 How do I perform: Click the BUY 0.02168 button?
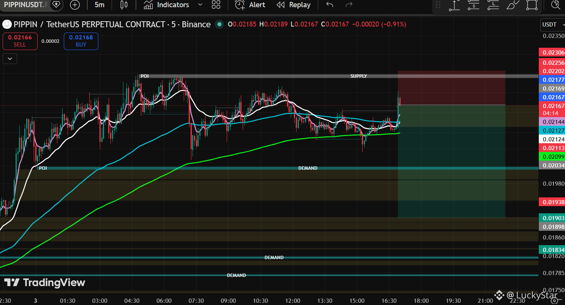[81, 41]
